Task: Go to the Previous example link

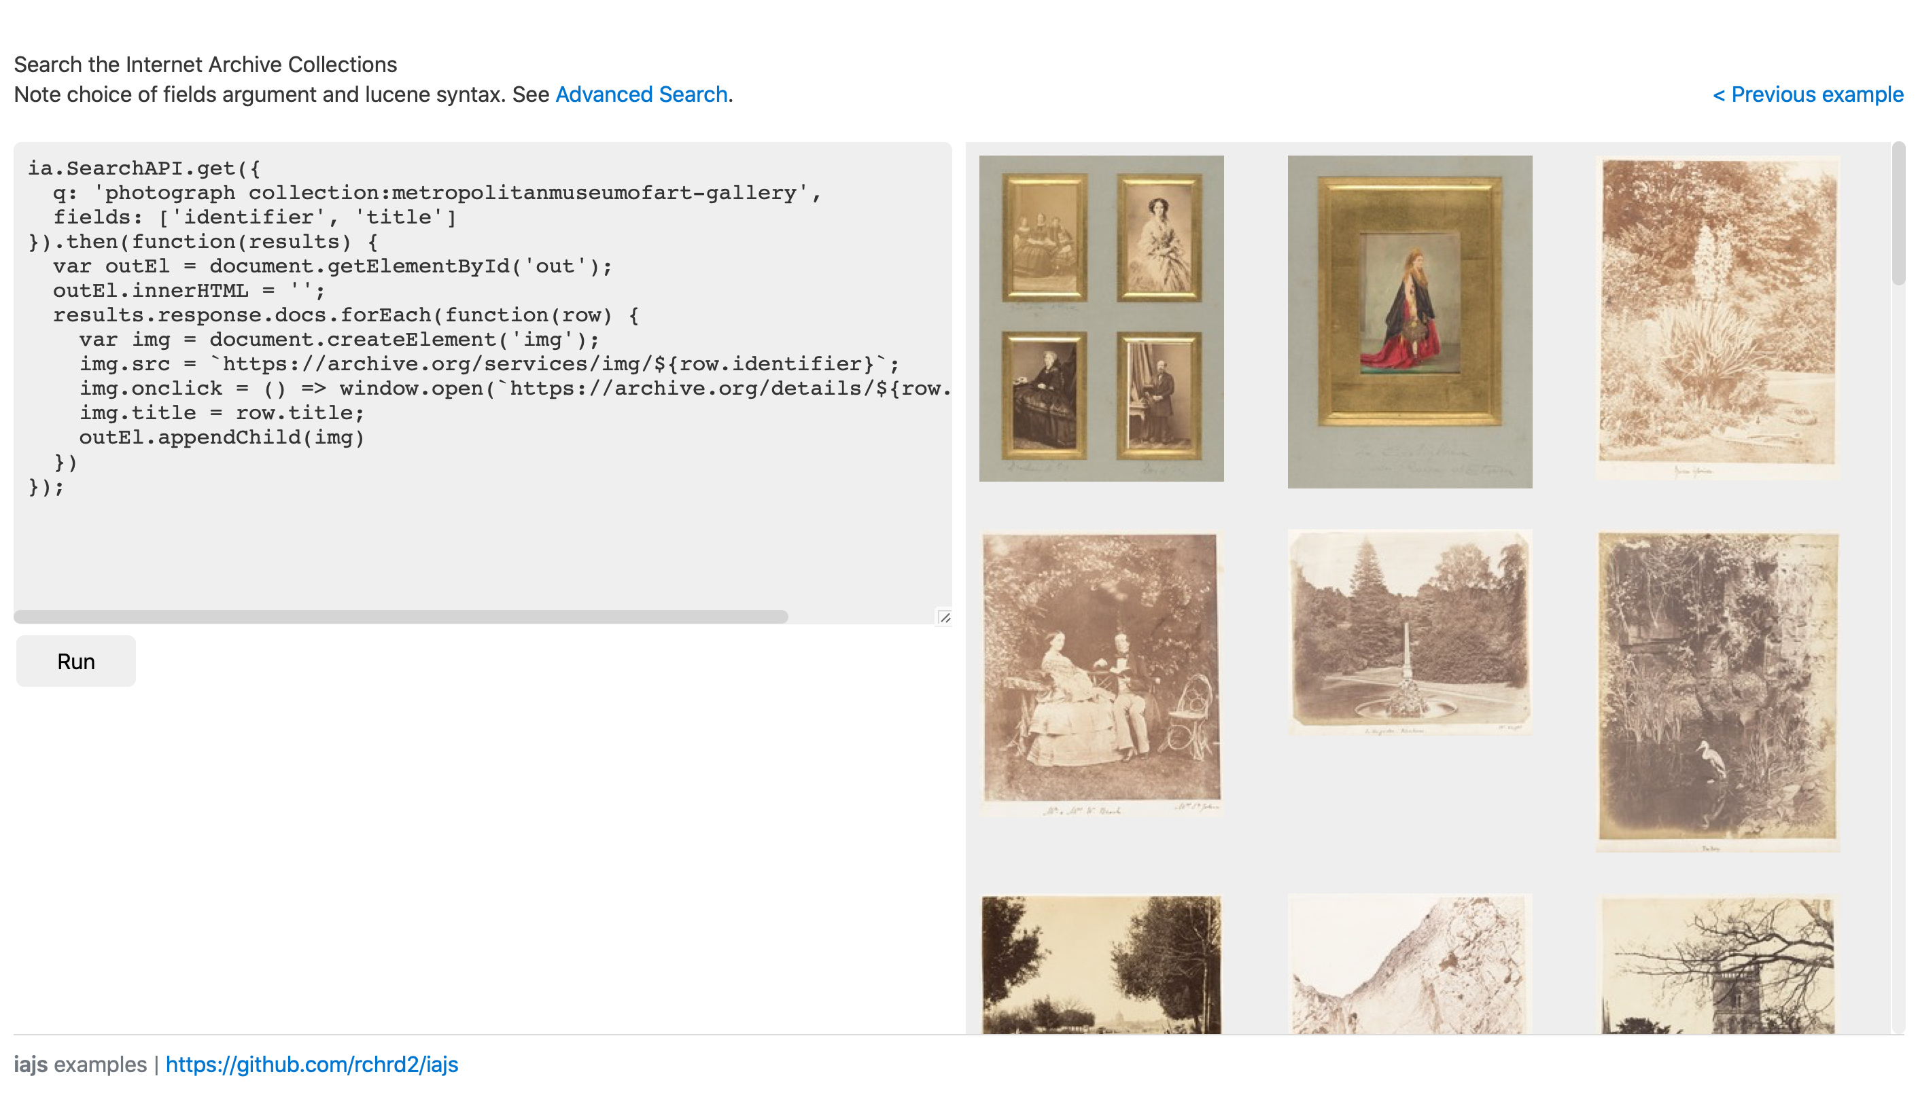Action: coord(1807,94)
